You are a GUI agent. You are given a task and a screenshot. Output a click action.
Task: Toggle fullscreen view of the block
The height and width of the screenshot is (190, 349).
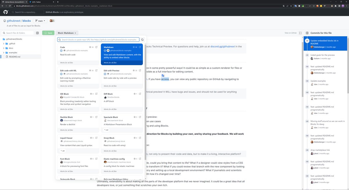click(x=300, y=33)
